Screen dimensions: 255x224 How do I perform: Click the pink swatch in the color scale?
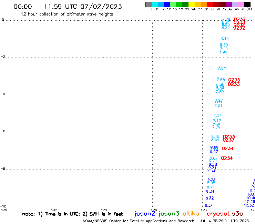(241, 4)
